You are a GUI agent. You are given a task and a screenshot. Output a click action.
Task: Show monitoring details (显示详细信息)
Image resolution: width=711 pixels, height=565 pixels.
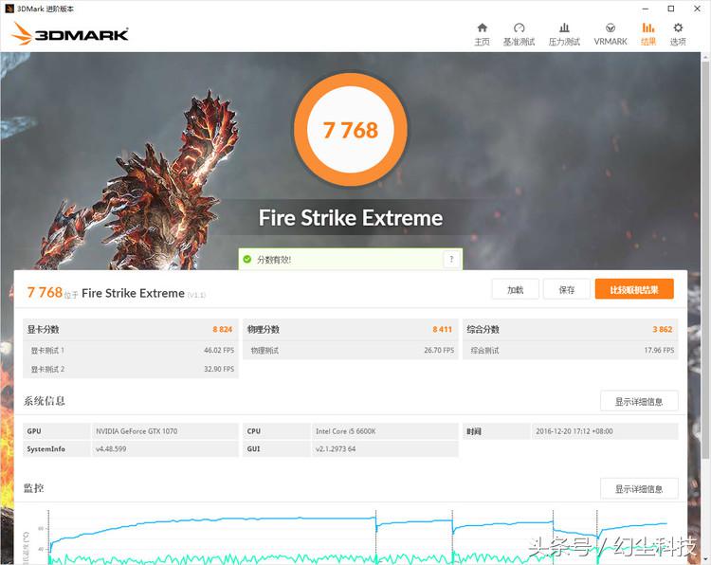pyautogui.click(x=639, y=489)
